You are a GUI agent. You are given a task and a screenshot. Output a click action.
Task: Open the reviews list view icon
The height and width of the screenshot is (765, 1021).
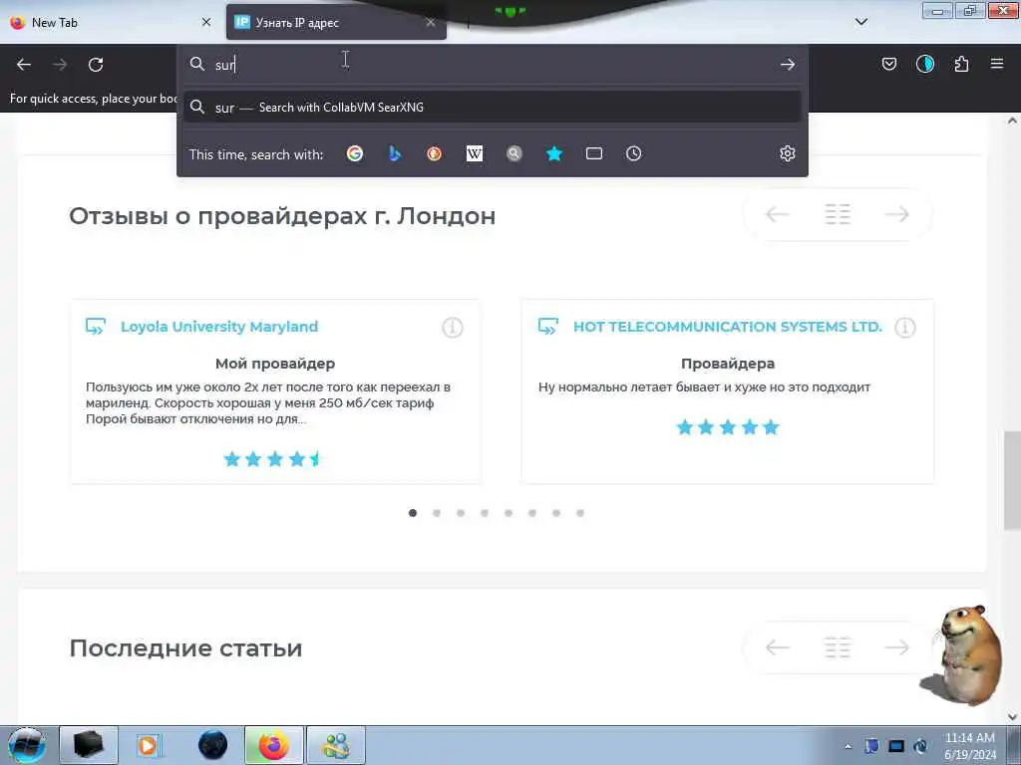838,214
